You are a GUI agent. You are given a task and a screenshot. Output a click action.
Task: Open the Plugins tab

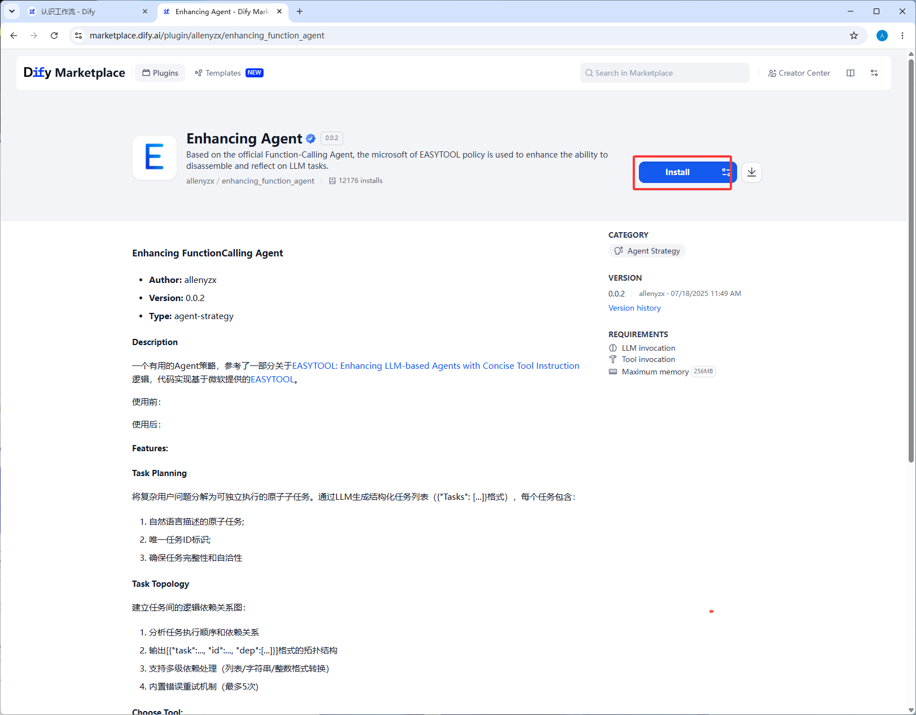tap(160, 73)
